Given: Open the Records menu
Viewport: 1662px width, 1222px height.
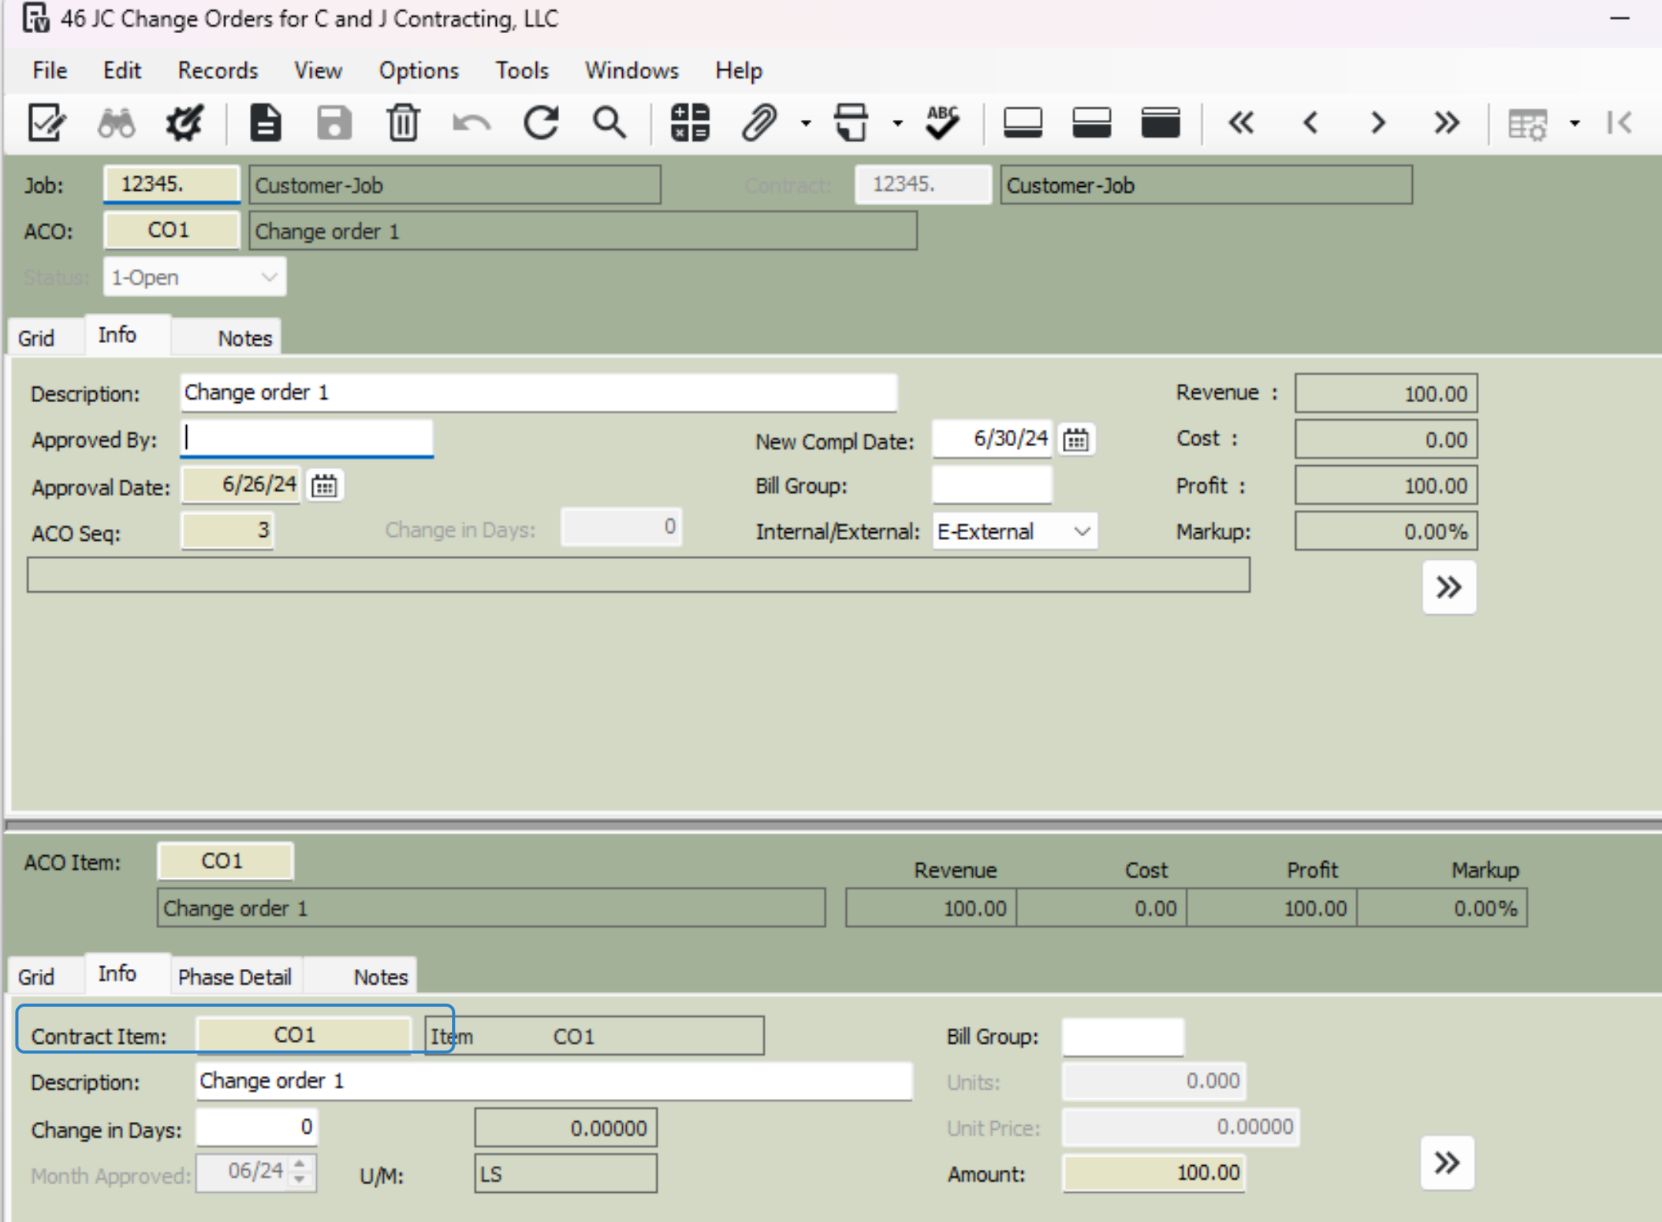Looking at the screenshot, I should (x=218, y=71).
